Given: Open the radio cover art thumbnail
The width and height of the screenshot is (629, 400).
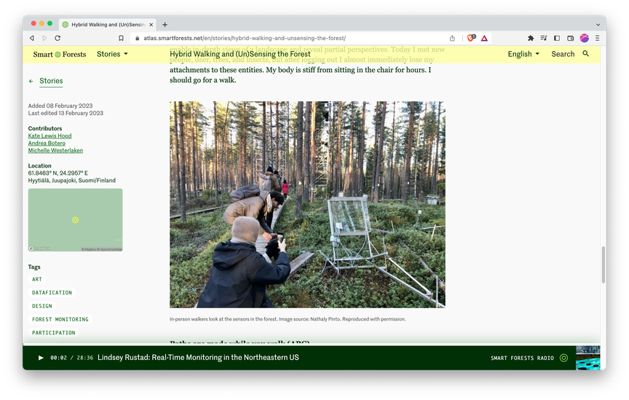Looking at the screenshot, I should pos(588,358).
